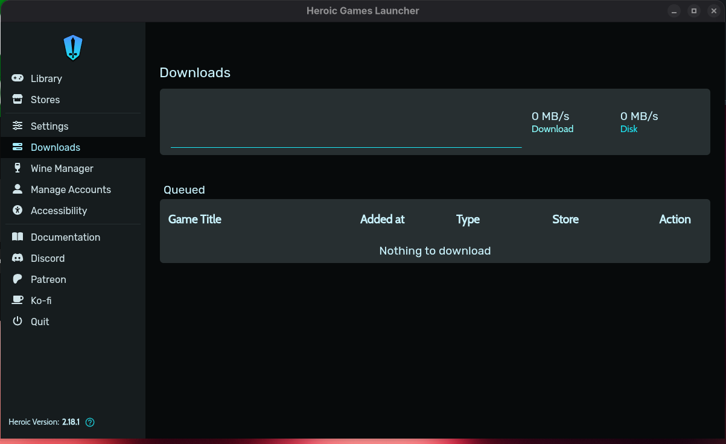Viewport: 726px width, 444px height.
Task: Click the Game Title column header
Action: (195, 220)
